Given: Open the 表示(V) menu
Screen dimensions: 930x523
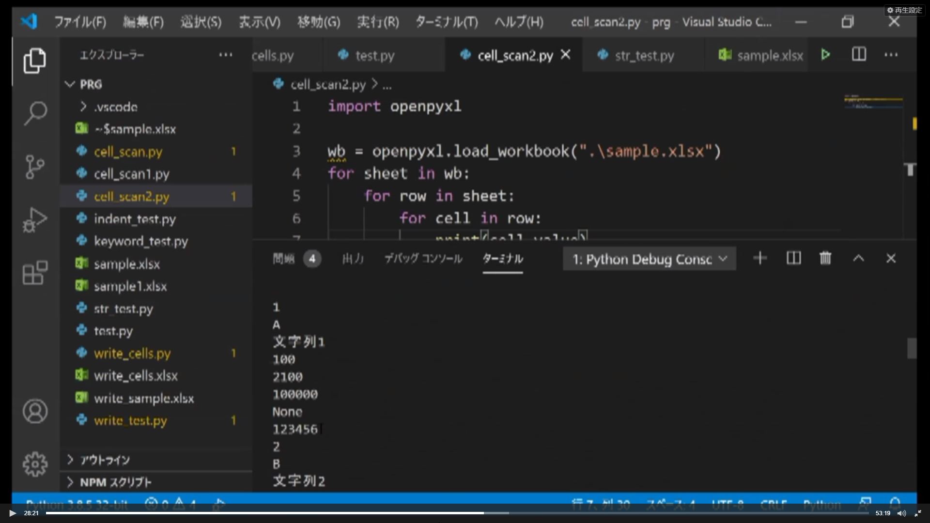Looking at the screenshot, I should 260,22.
